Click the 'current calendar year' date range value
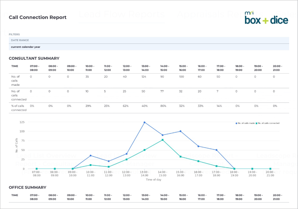 tap(25, 47)
